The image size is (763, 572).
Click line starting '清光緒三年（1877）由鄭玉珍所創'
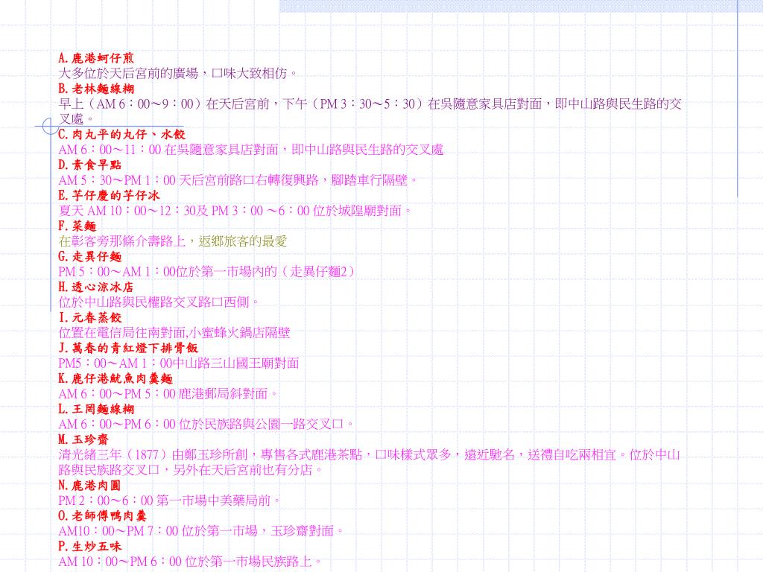point(369,455)
